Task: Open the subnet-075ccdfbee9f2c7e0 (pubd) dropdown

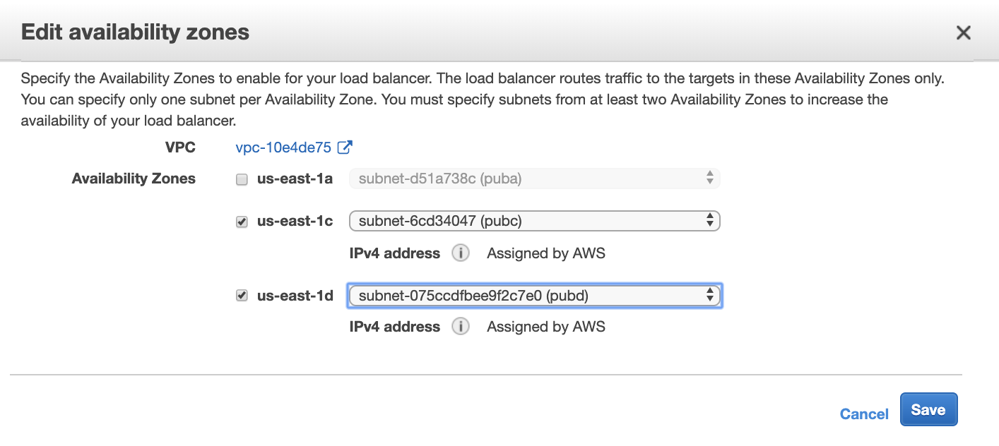Action: tap(535, 296)
